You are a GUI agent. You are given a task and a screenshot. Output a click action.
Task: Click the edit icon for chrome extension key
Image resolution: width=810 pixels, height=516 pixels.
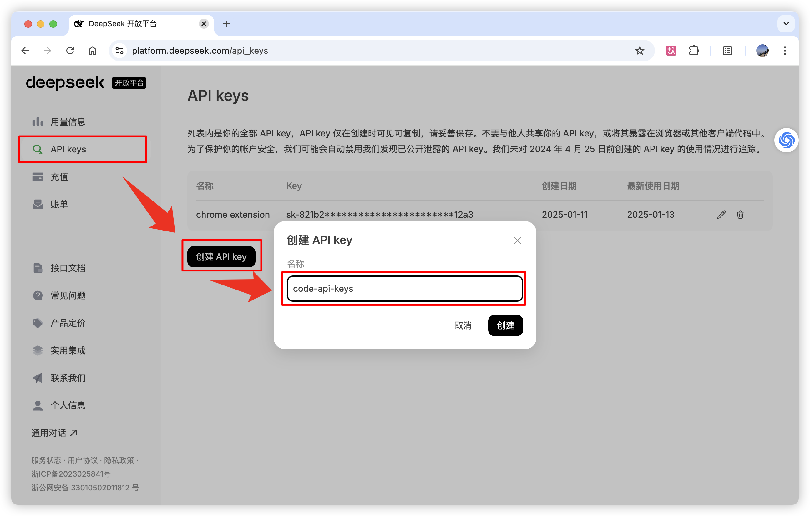click(721, 214)
